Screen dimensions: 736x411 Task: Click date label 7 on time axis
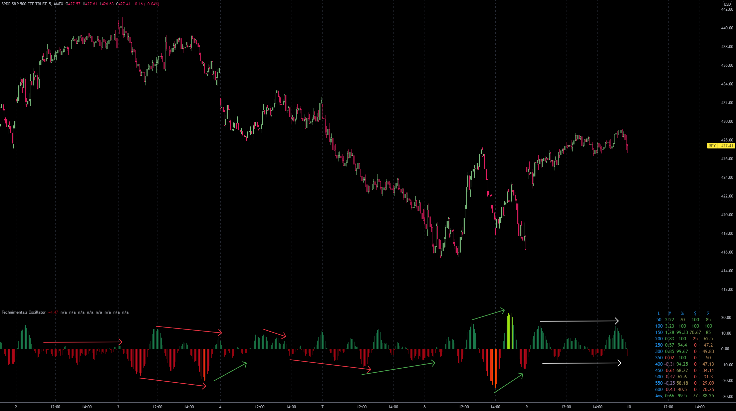click(x=322, y=407)
